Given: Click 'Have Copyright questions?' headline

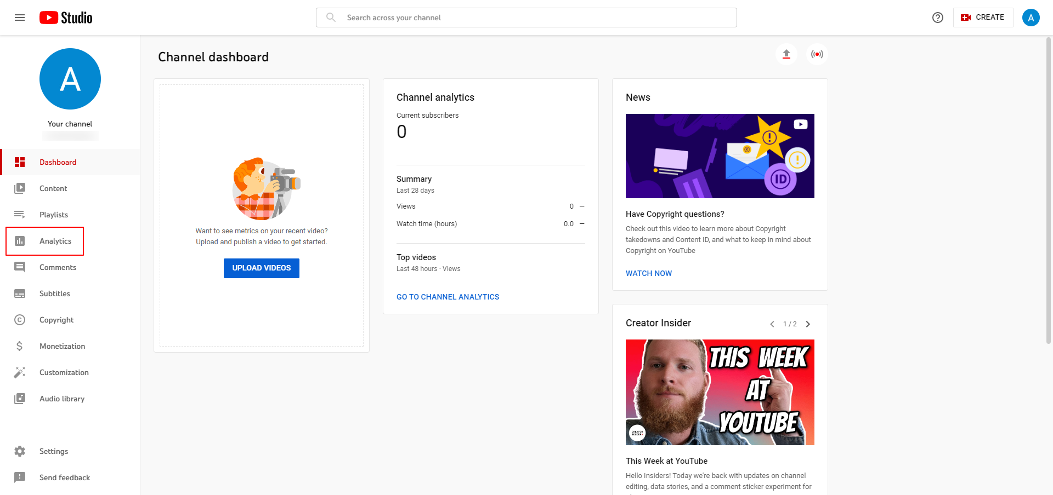Looking at the screenshot, I should pyautogui.click(x=675, y=214).
